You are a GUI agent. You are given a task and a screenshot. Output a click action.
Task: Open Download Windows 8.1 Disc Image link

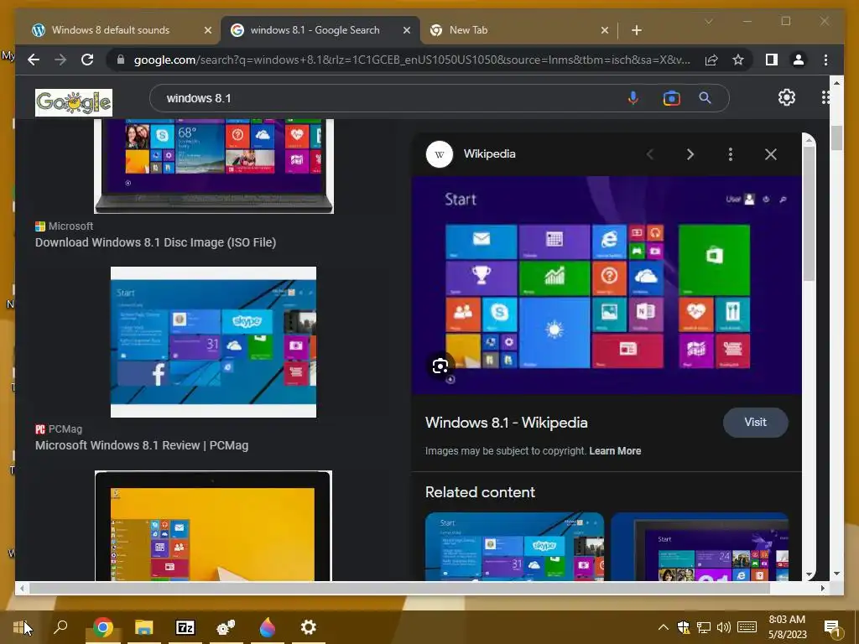coord(155,242)
